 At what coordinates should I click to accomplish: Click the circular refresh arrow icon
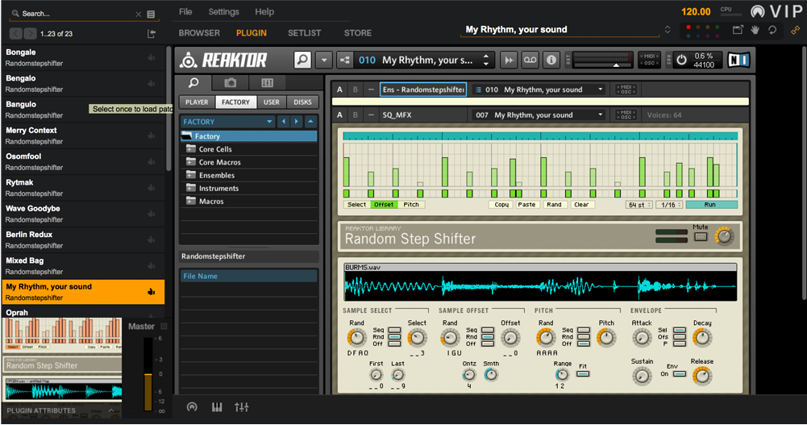[x=772, y=30]
